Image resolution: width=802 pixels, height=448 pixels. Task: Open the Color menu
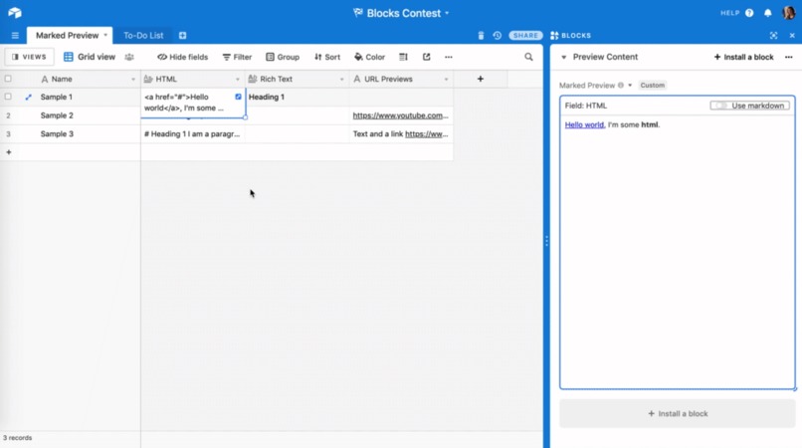coord(369,57)
